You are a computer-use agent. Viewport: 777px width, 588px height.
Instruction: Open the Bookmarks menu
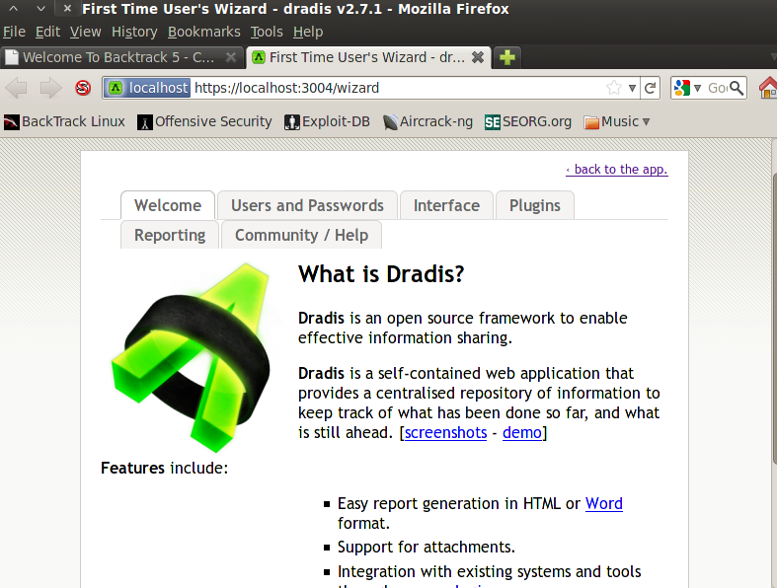[x=203, y=32]
